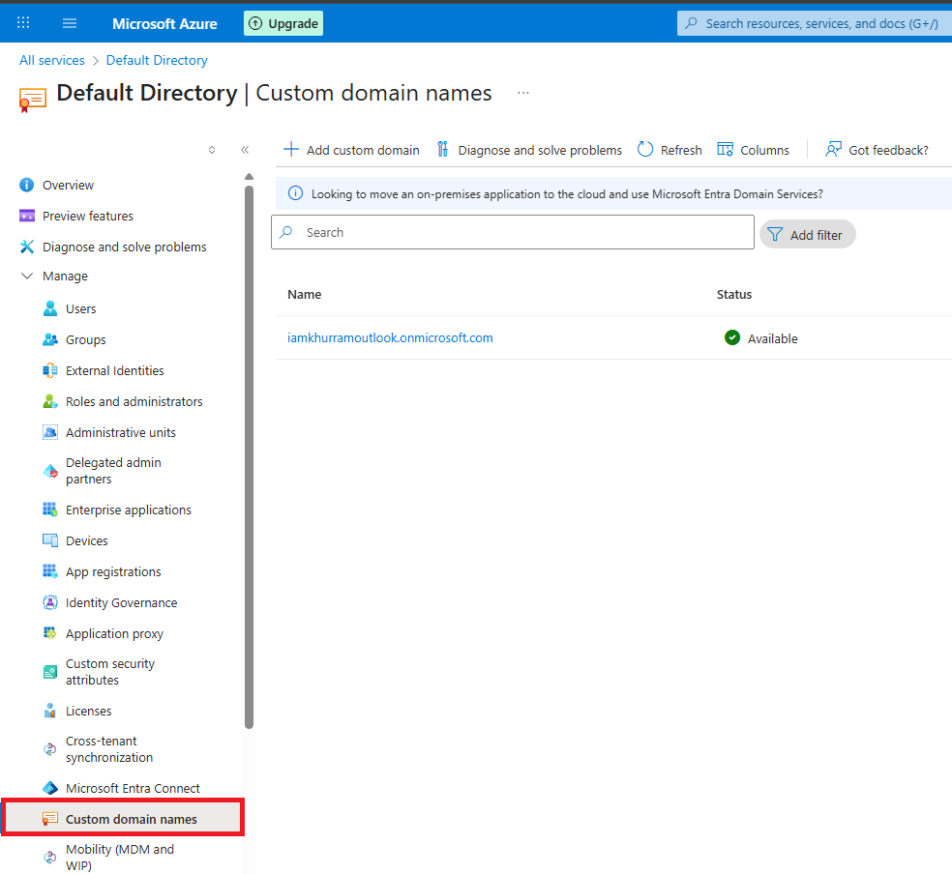Click the Columns icon in toolbar
Image resolution: width=952 pixels, height=874 pixels.
click(725, 149)
